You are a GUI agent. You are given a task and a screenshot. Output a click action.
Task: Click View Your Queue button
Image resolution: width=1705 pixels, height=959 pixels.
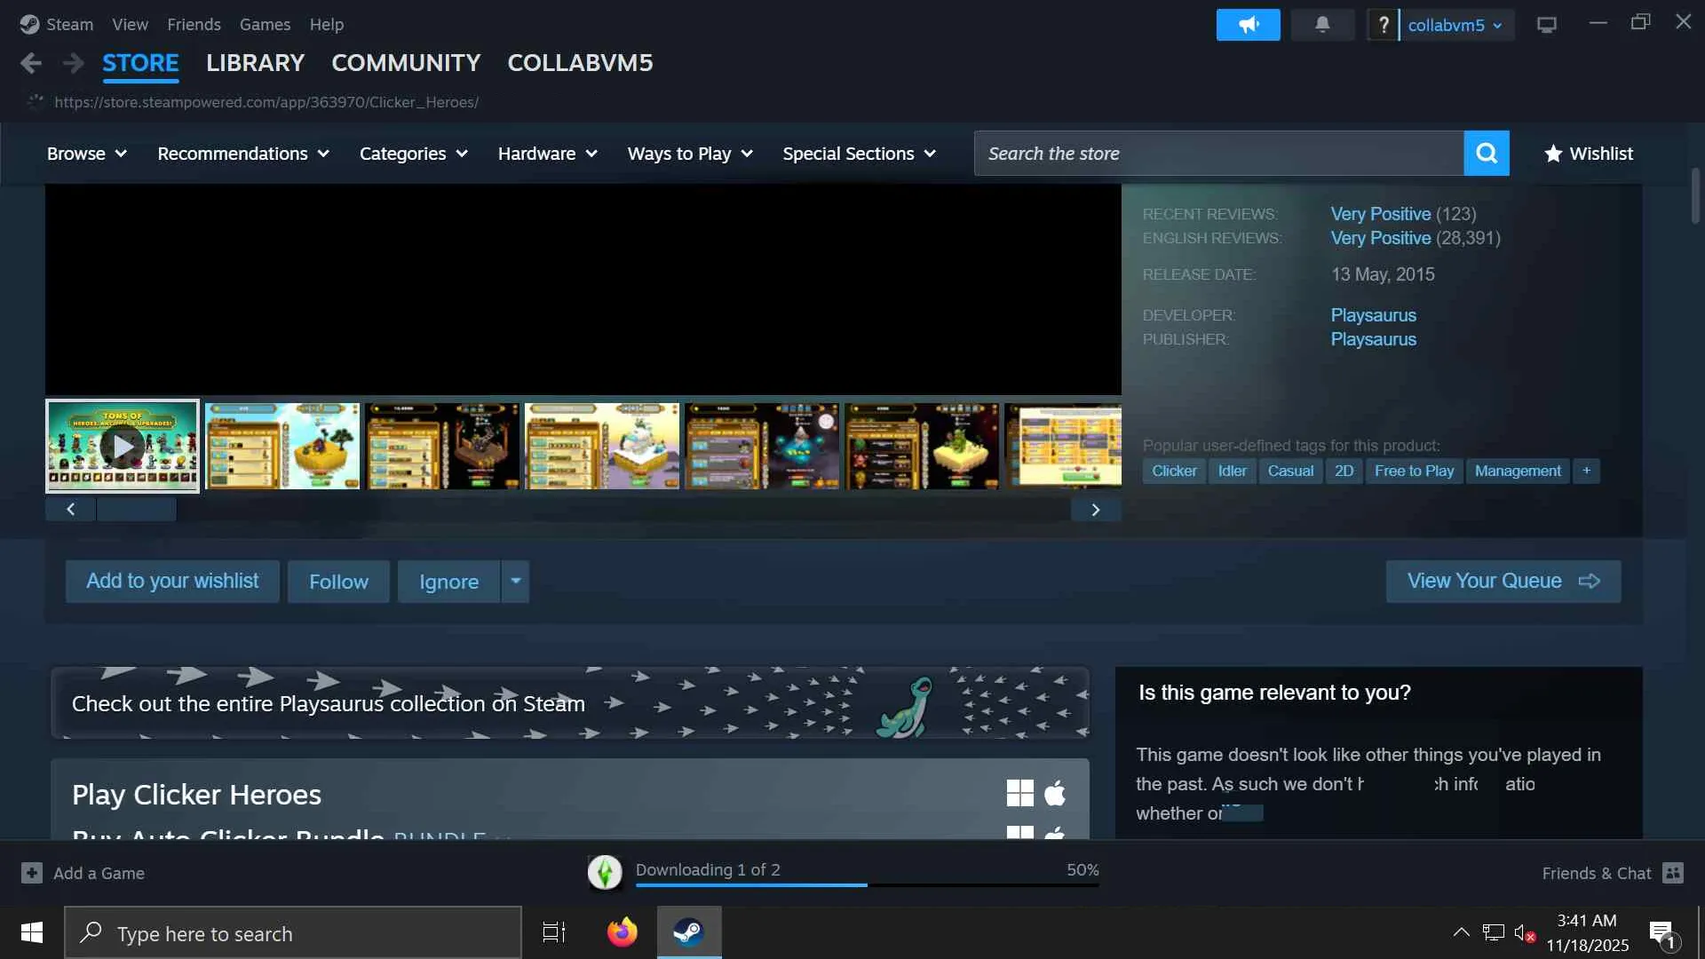[1503, 581]
